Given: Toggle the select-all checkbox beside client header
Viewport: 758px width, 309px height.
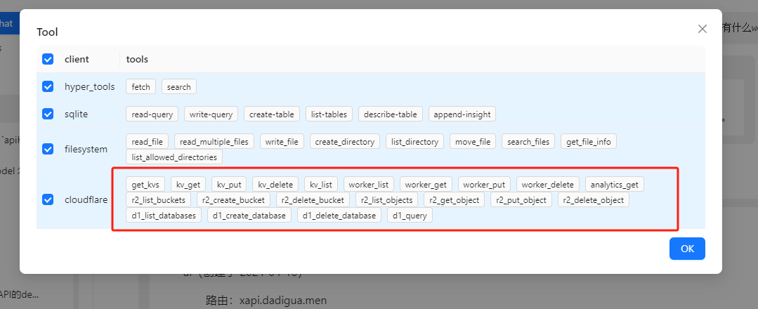Looking at the screenshot, I should (x=48, y=59).
